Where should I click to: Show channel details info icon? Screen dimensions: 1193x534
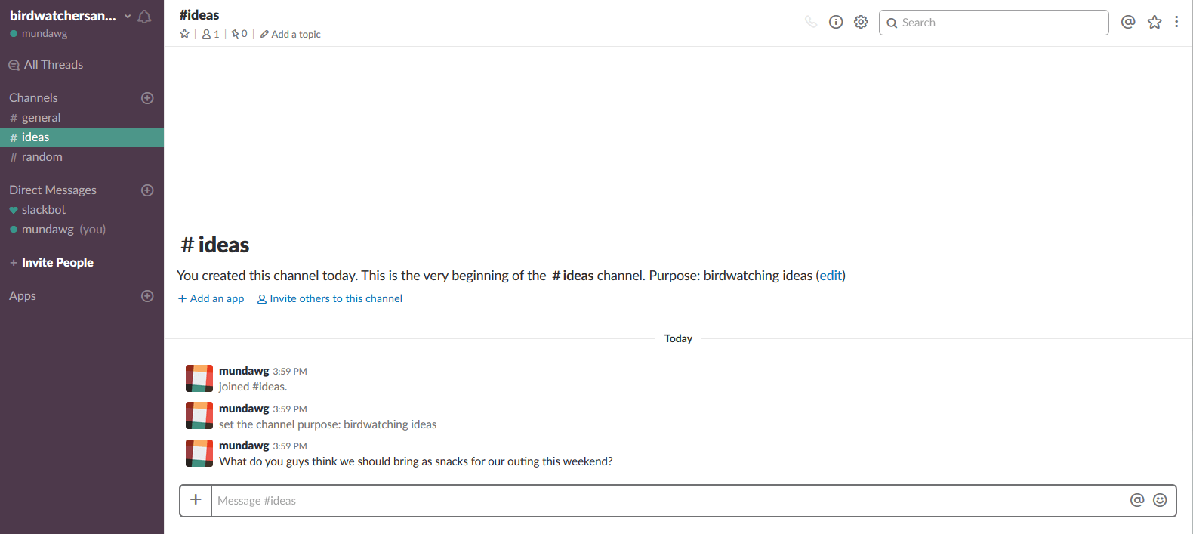click(x=836, y=22)
